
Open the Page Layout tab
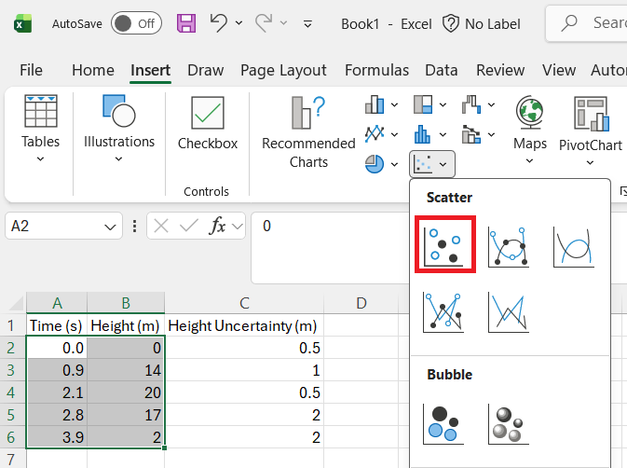[x=283, y=71]
